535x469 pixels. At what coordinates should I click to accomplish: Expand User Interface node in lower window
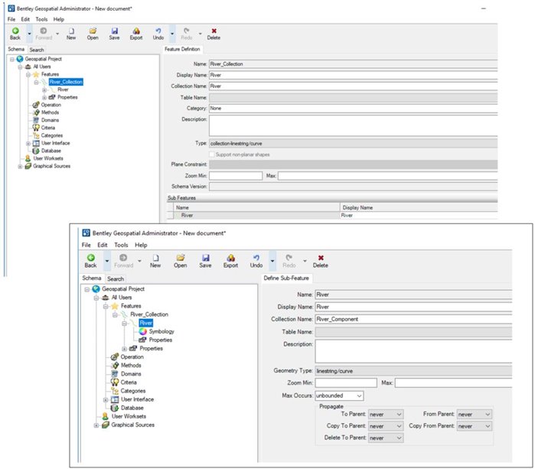[x=106, y=399]
